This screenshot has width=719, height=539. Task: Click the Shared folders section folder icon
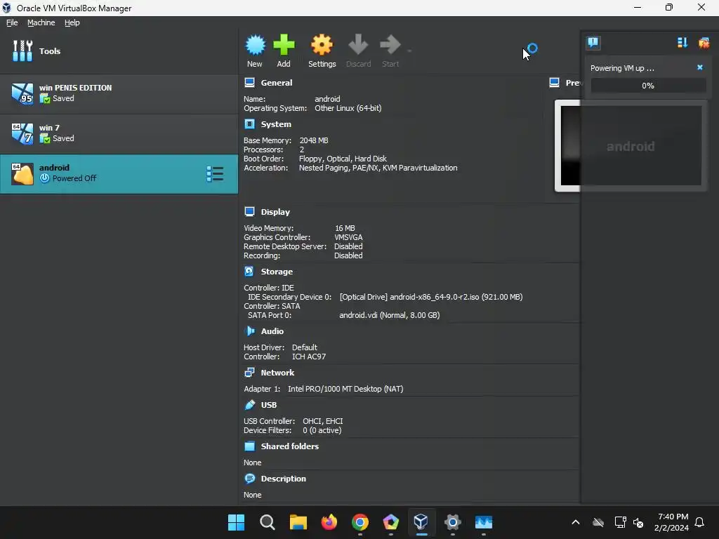coord(249,446)
